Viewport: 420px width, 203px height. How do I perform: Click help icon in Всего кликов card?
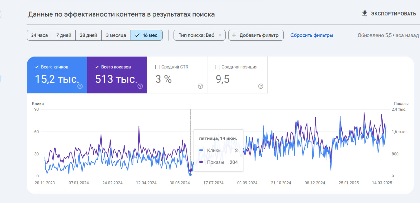(x=80, y=86)
